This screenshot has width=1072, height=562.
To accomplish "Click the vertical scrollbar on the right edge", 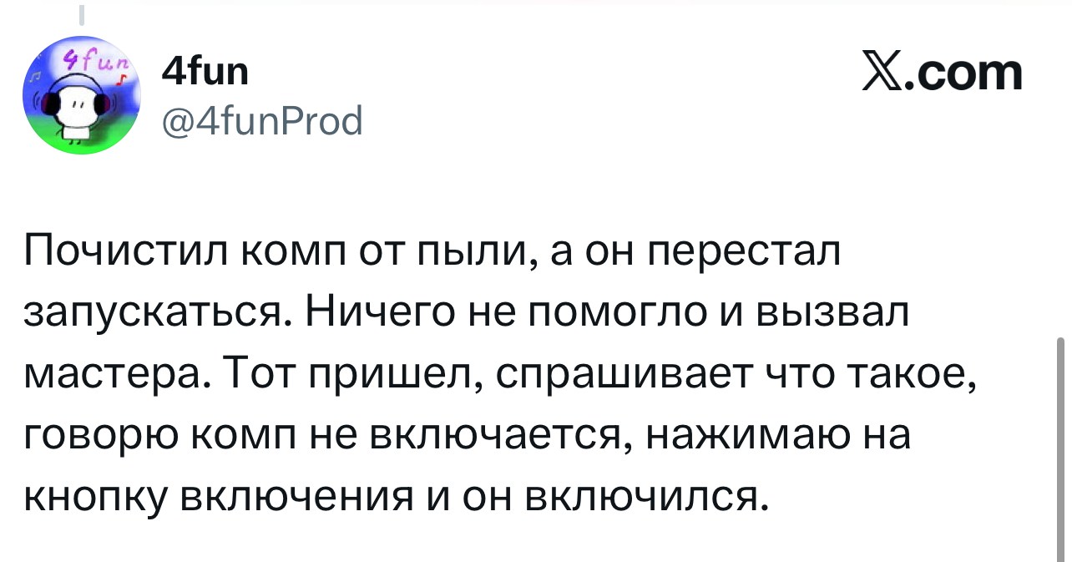I will click(x=1061, y=448).
